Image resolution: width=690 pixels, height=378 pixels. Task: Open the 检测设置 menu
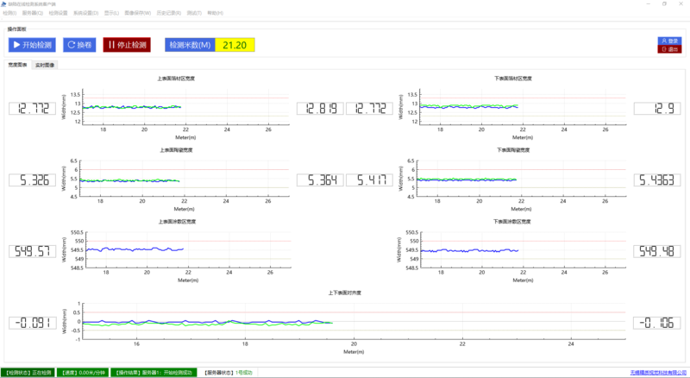click(58, 13)
